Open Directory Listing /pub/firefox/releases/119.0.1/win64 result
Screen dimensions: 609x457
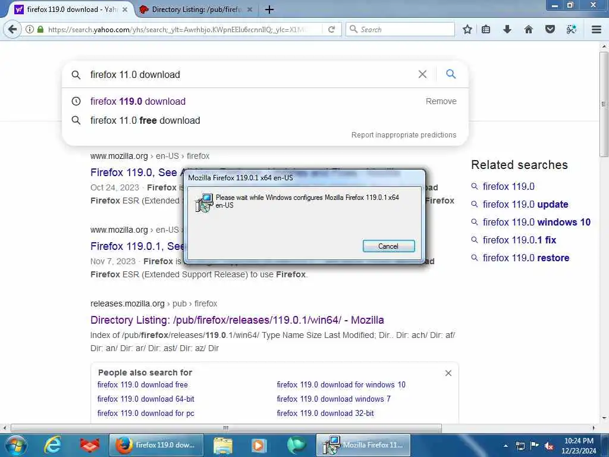click(x=237, y=320)
